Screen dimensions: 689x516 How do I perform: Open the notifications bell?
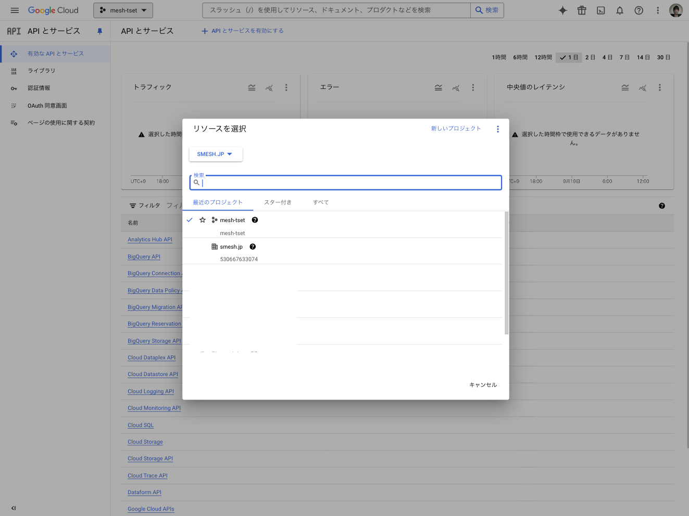[x=620, y=10]
